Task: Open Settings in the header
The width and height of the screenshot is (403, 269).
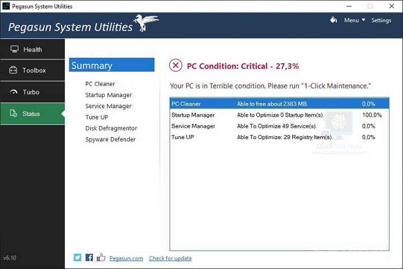Action: (381, 20)
